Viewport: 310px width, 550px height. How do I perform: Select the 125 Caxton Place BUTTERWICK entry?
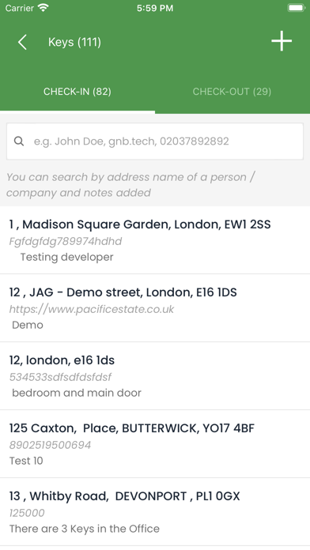click(x=155, y=444)
